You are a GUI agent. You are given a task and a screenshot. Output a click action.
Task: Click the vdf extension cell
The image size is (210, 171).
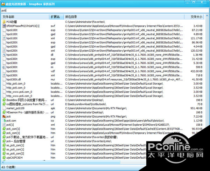(x=53, y=71)
